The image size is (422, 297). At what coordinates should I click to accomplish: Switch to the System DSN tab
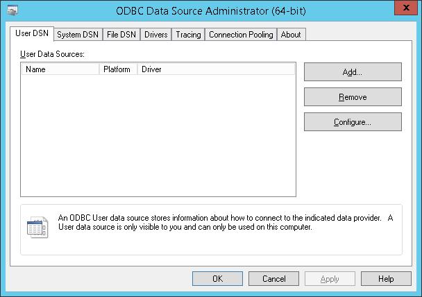78,35
